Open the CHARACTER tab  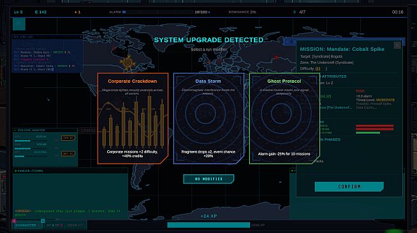click(x=26, y=225)
